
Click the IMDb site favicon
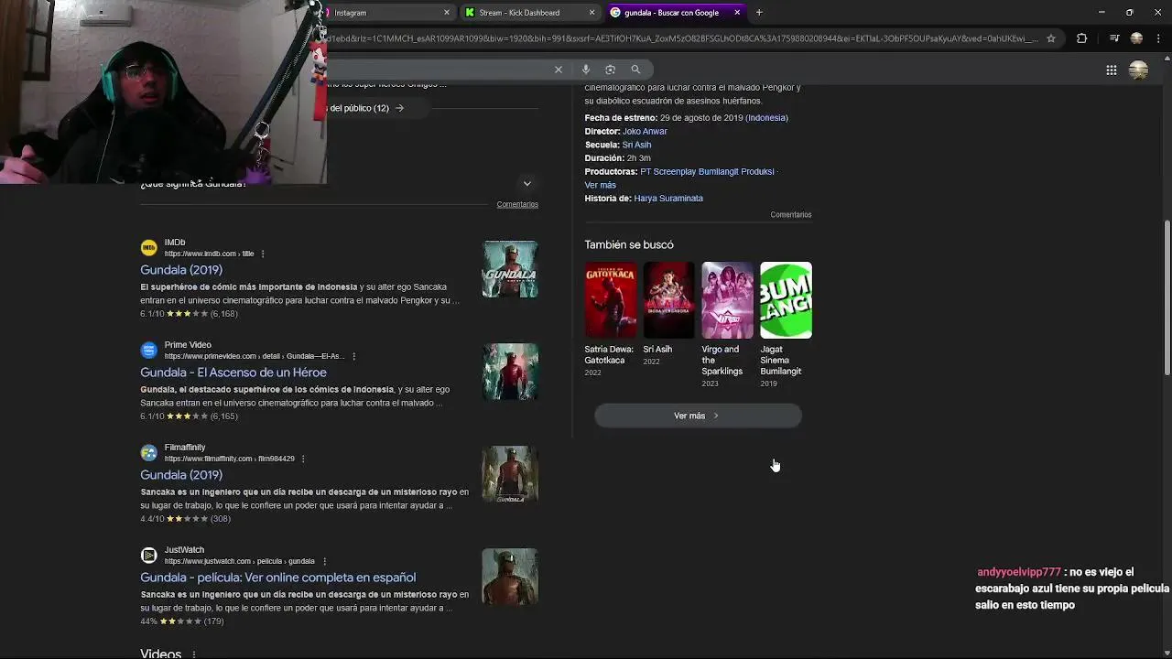tap(148, 247)
